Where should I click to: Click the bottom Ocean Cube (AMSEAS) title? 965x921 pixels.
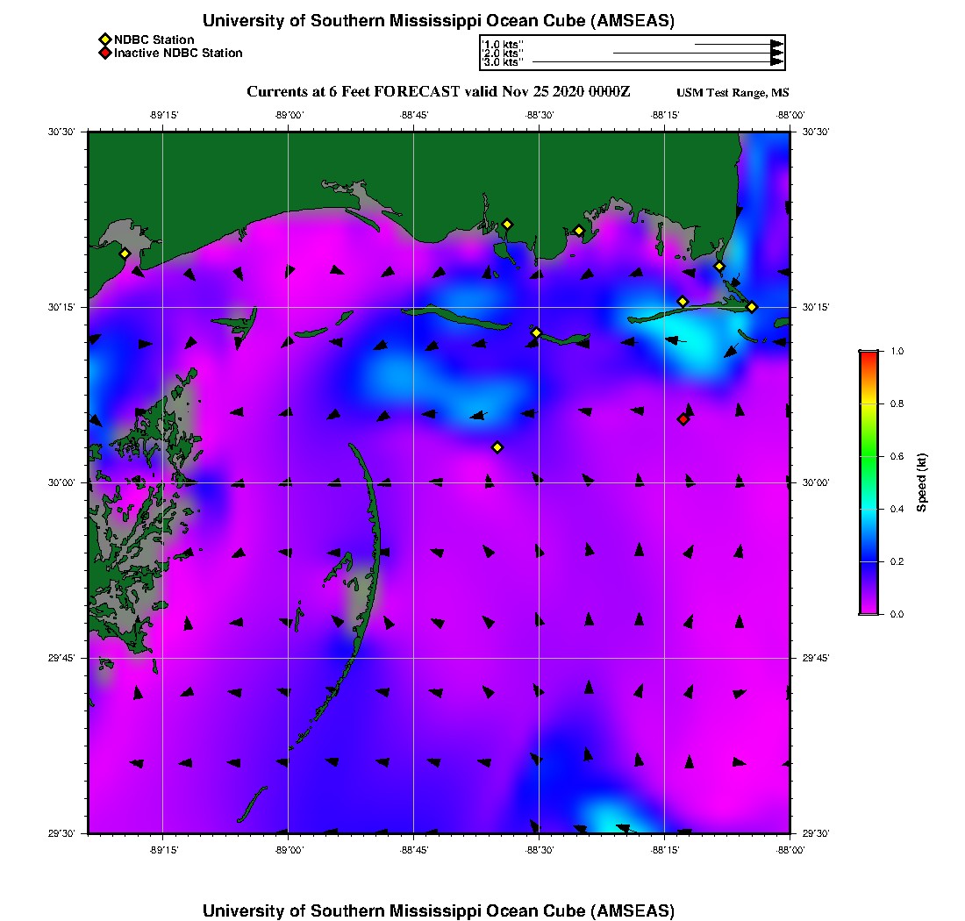pos(439,910)
